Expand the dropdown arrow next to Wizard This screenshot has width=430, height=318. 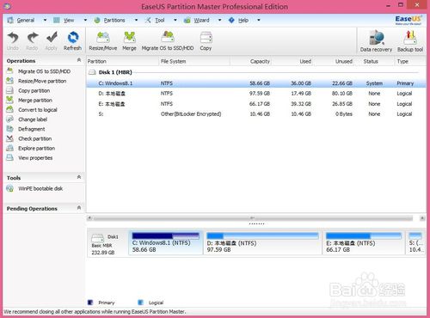point(219,20)
